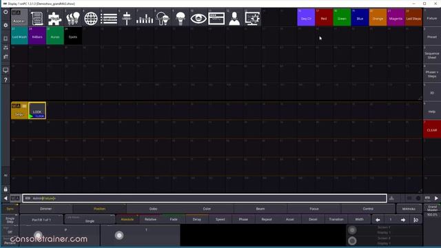441x248 pixels.
Task: Open the question mark help icon
Action: [6, 80]
